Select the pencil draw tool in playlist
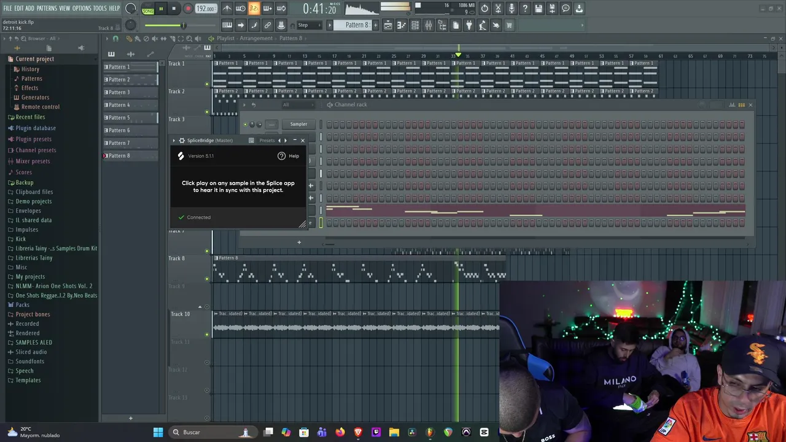This screenshot has width=786, height=442. pos(129,39)
